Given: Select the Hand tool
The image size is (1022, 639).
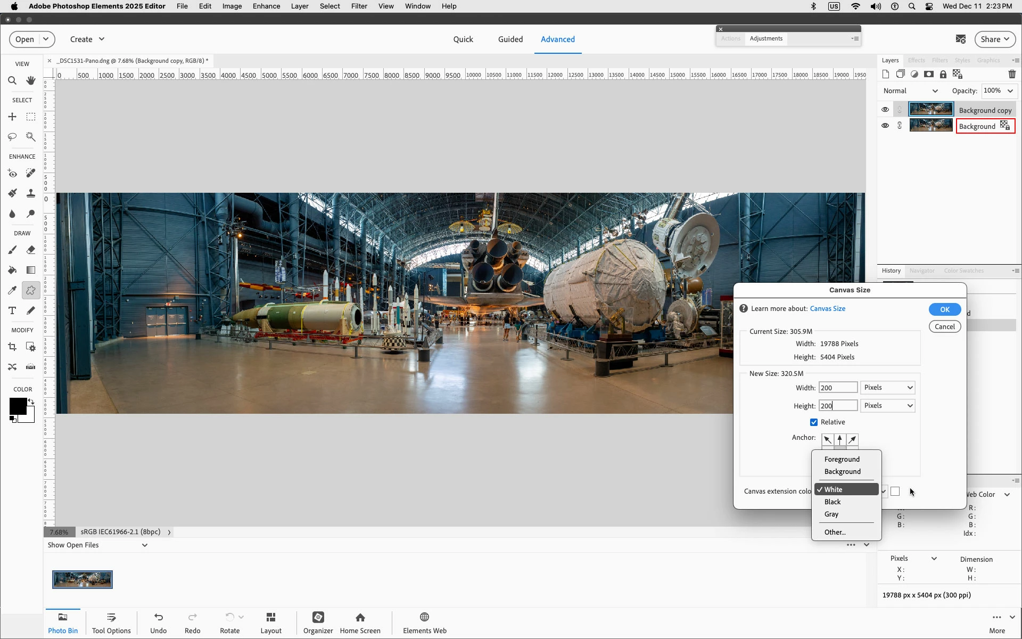Looking at the screenshot, I should pyautogui.click(x=31, y=80).
